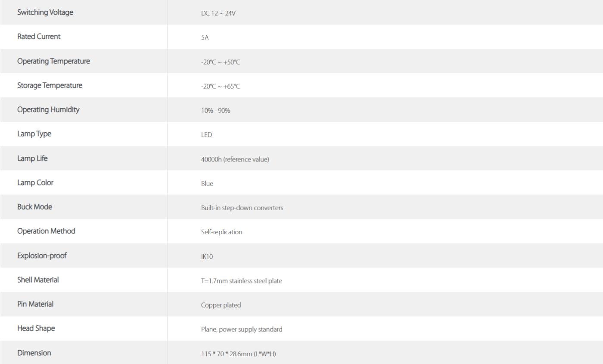Click the Lamp Type label
Image resolution: width=603 pixels, height=364 pixels.
tap(34, 134)
